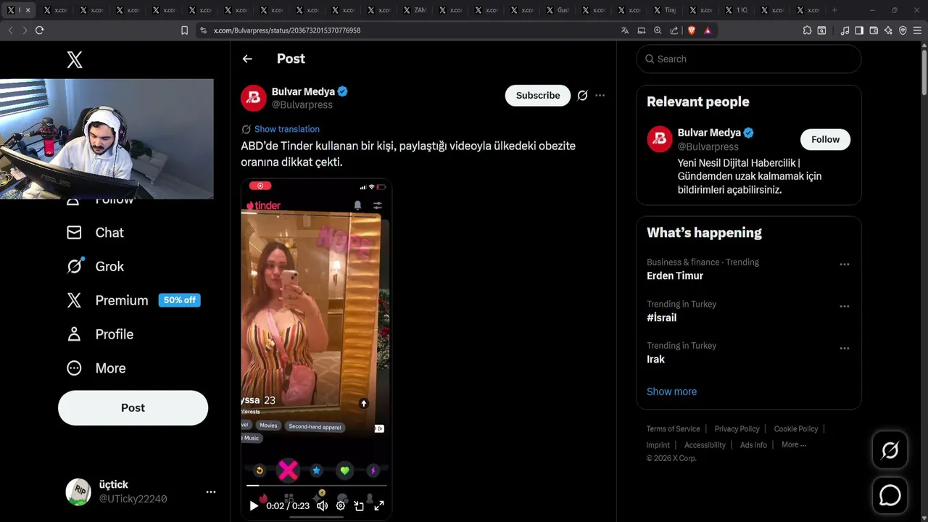The image size is (928, 522).
Task: Play the Tinder video
Action: pos(254,506)
